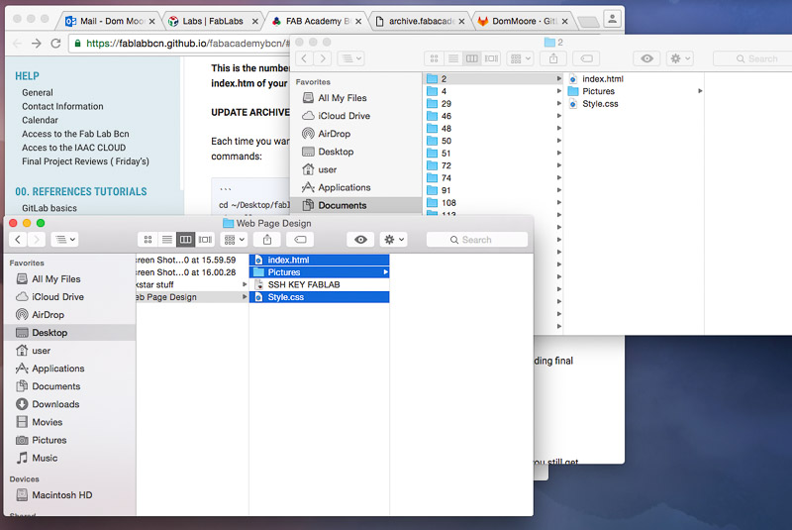Switch Web Page Design window to icon view
The width and height of the screenshot is (792, 530).
(148, 240)
